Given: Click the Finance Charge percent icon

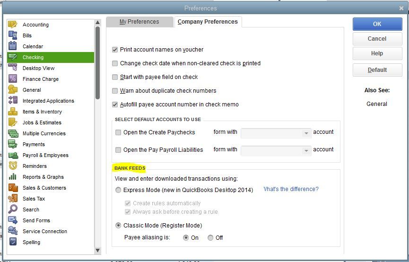Looking at the screenshot, I should coord(13,79).
